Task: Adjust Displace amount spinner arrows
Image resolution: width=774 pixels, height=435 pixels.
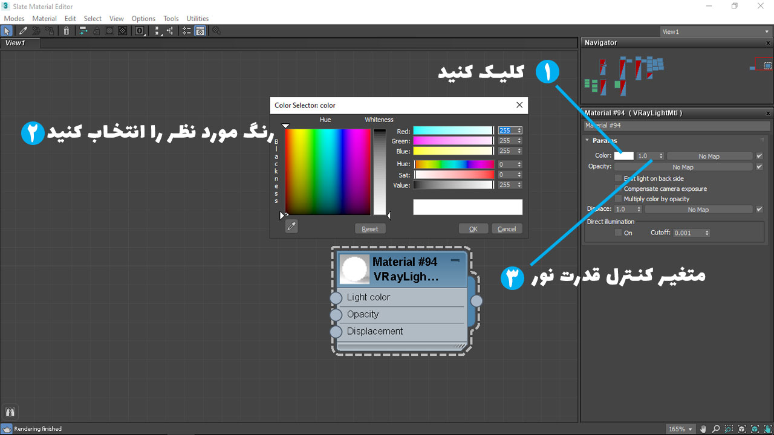Action: coord(639,210)
